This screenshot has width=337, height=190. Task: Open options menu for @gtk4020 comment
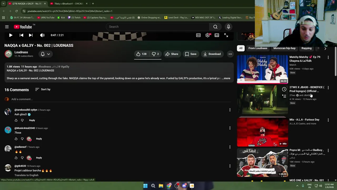(230, 166)
